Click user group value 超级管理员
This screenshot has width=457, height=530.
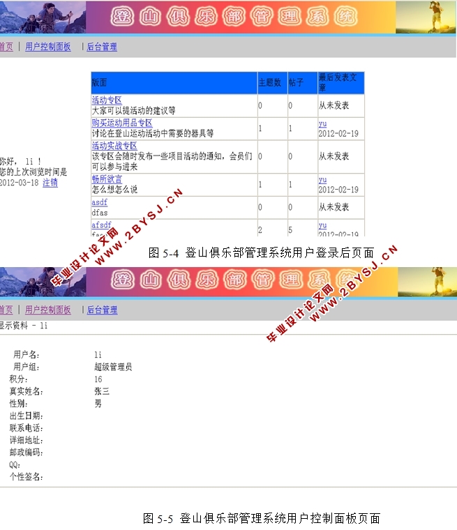tap(113, 367)
